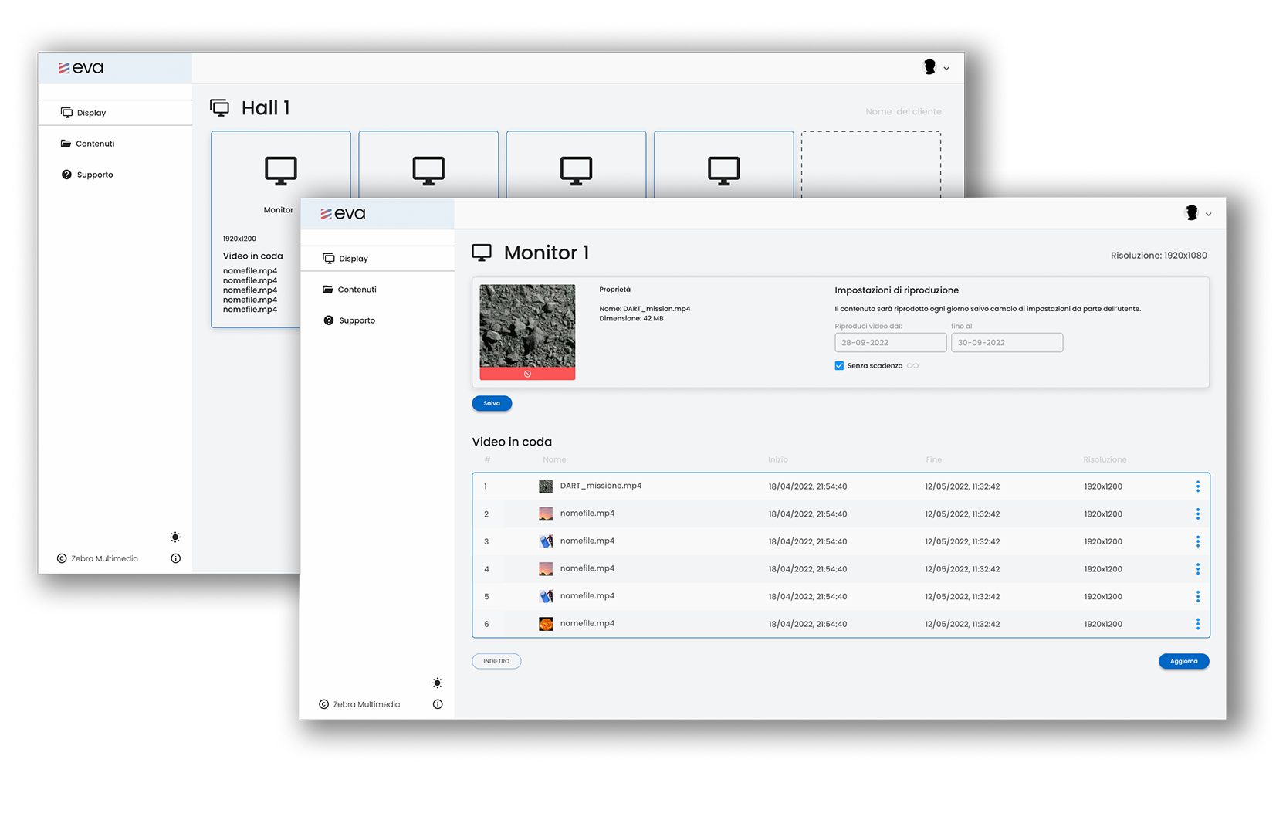This screenshot has width=1276, height=834.
Task: Click the INDIETRO button
Action: pos(496,661)
